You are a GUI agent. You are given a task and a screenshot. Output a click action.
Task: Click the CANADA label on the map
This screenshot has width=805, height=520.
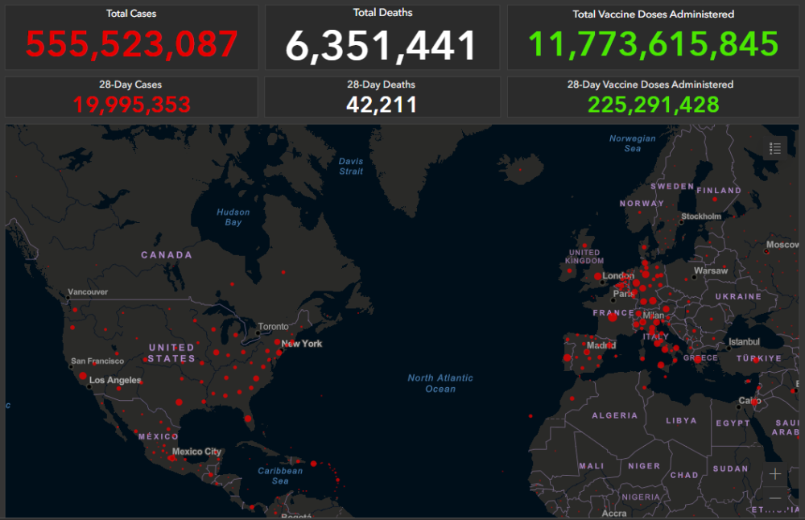click(x=167, y=254)
